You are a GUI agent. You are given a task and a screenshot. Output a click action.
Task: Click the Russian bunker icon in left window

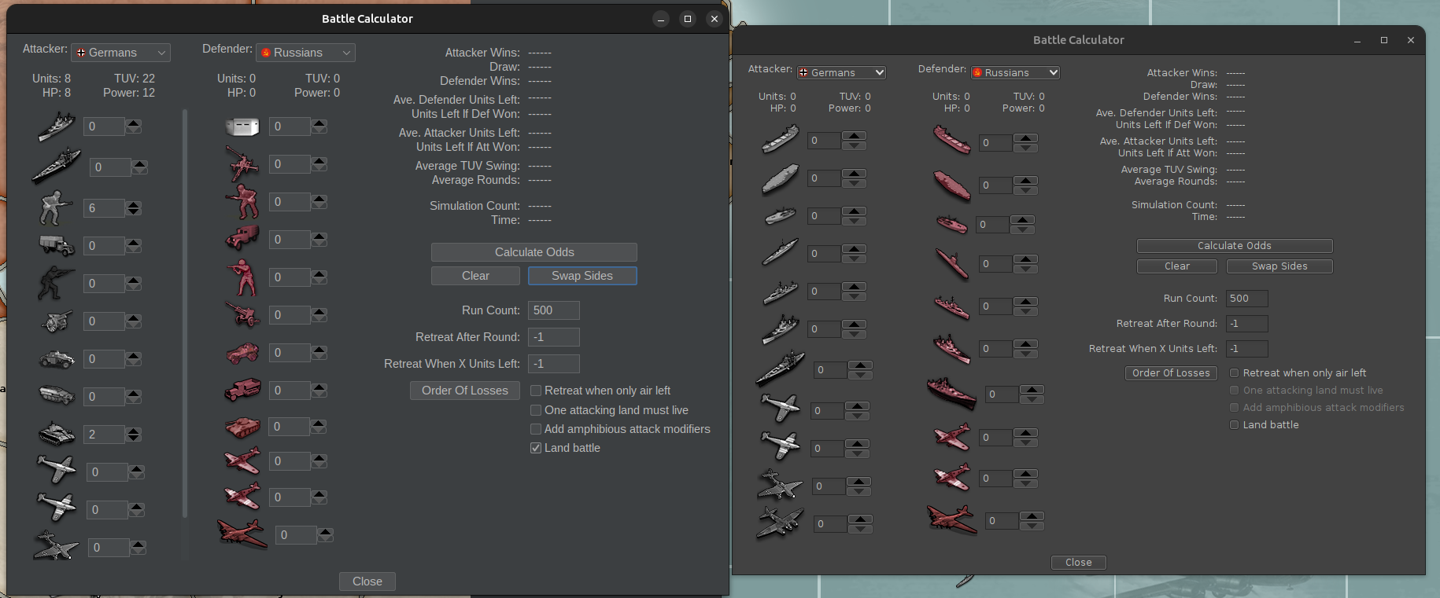242,127
